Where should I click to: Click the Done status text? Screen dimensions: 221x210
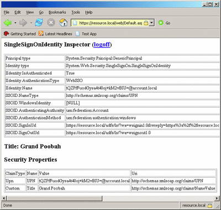tap(8, 206)
